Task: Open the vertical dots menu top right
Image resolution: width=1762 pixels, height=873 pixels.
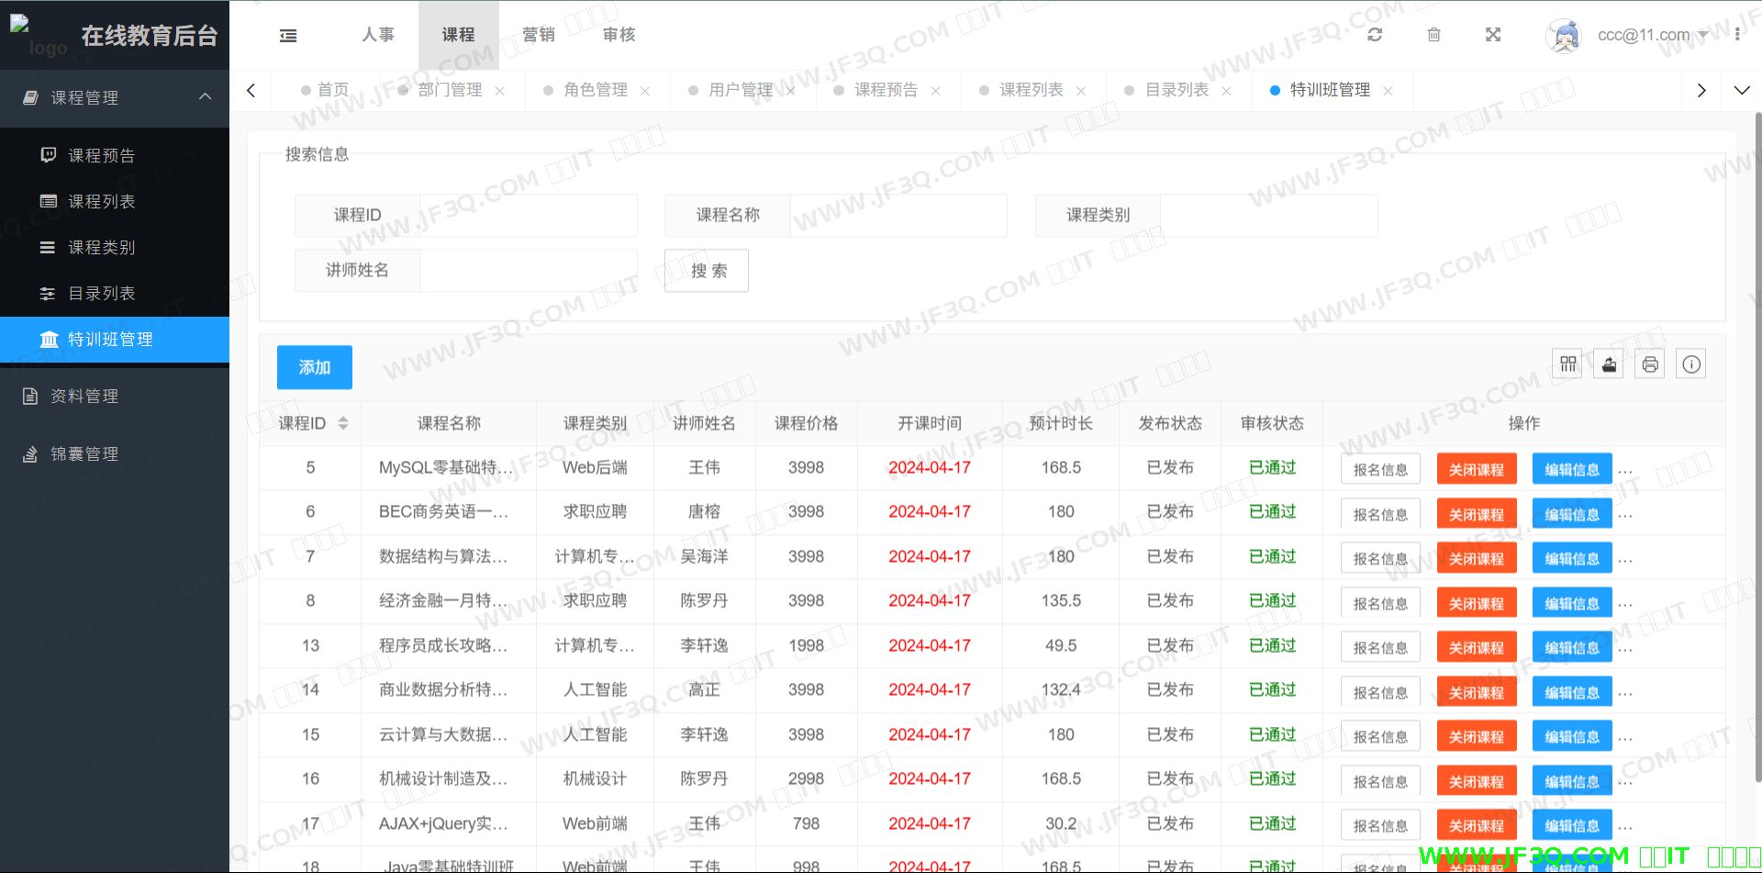Action: coord(1737,35)
